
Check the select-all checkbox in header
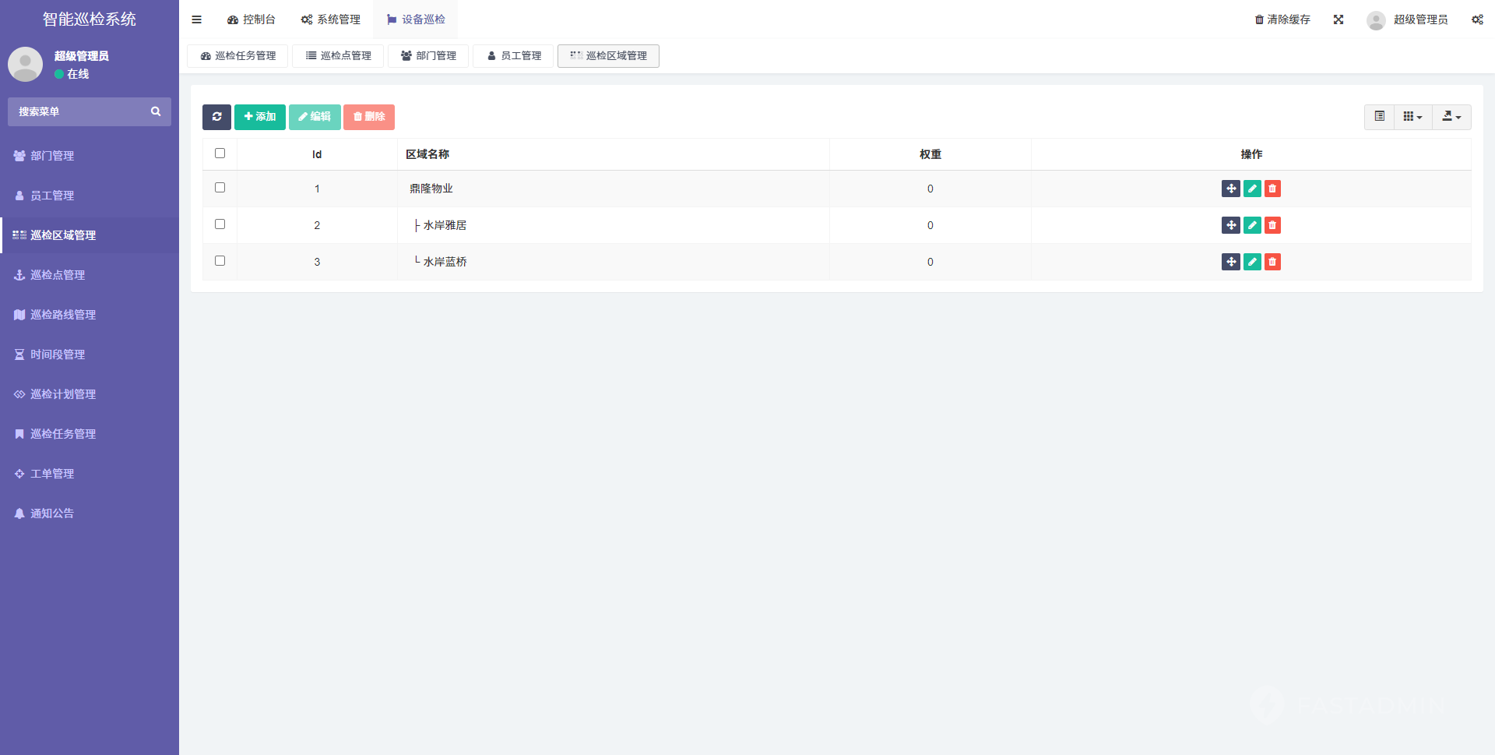(x=220, y=153)
